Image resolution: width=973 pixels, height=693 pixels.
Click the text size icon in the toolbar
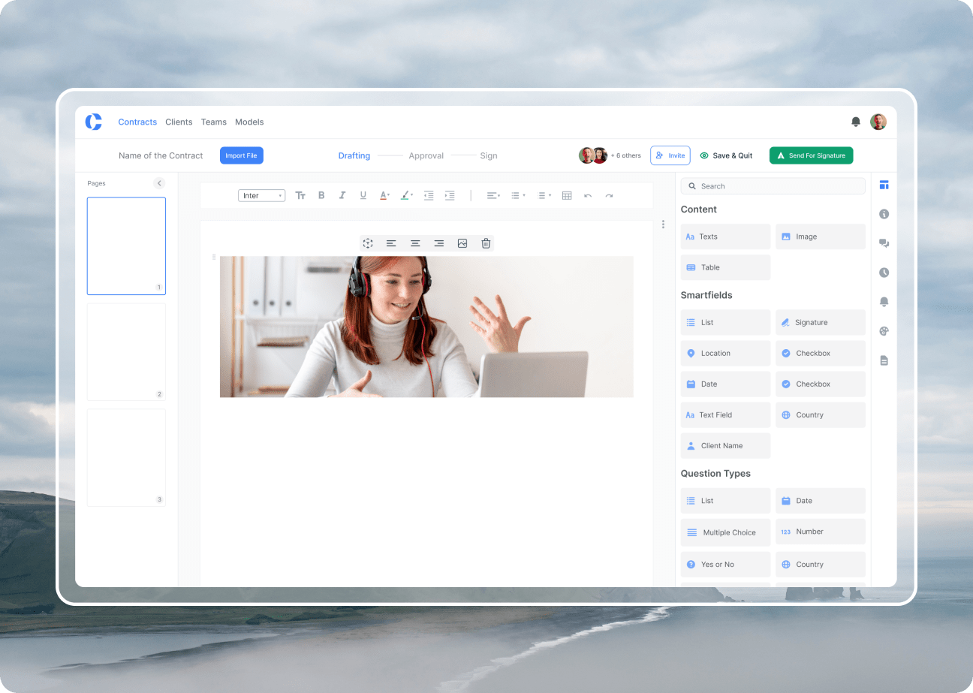coord(300,195)
